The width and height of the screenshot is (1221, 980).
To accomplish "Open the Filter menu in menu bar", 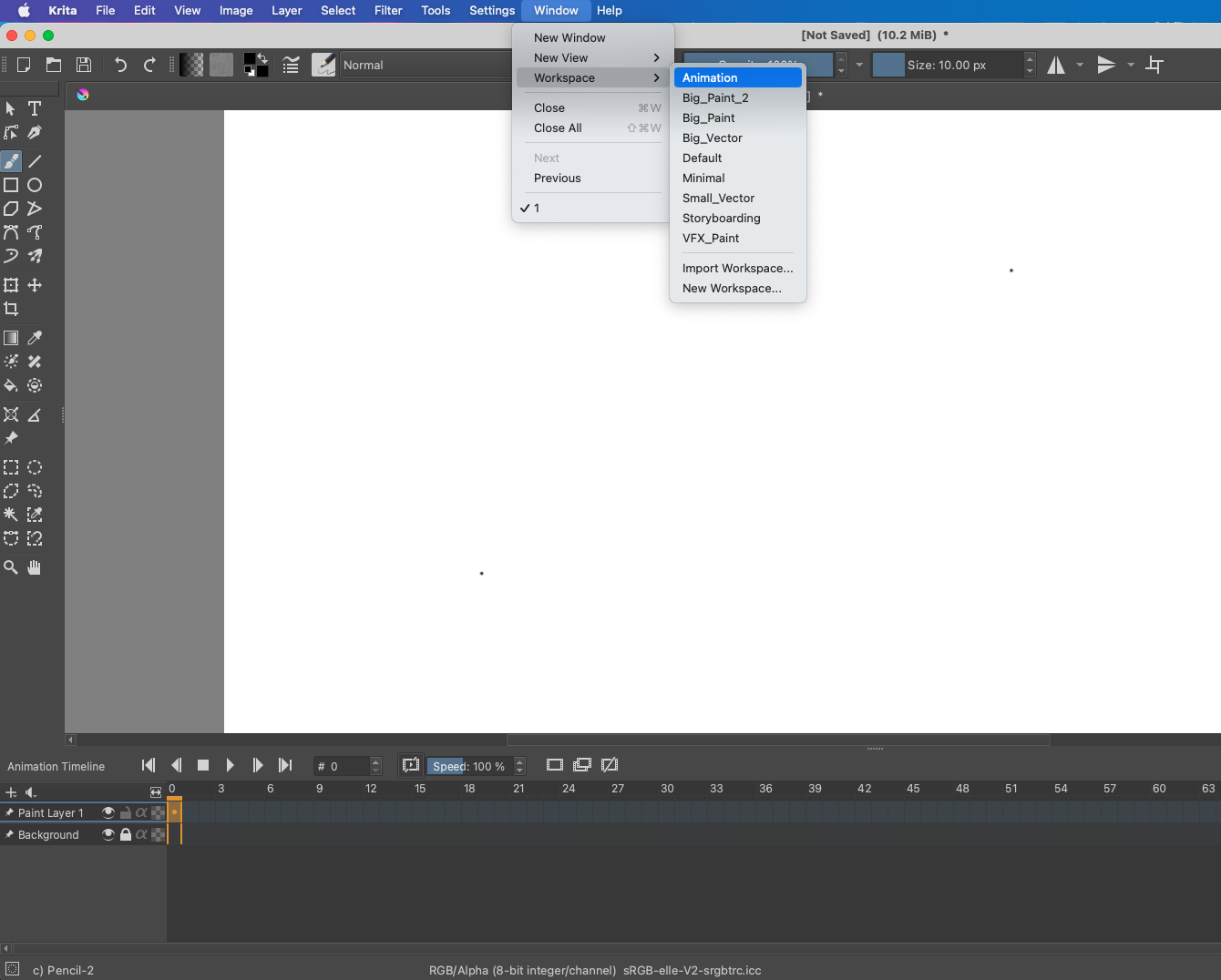I will (388, 11).
